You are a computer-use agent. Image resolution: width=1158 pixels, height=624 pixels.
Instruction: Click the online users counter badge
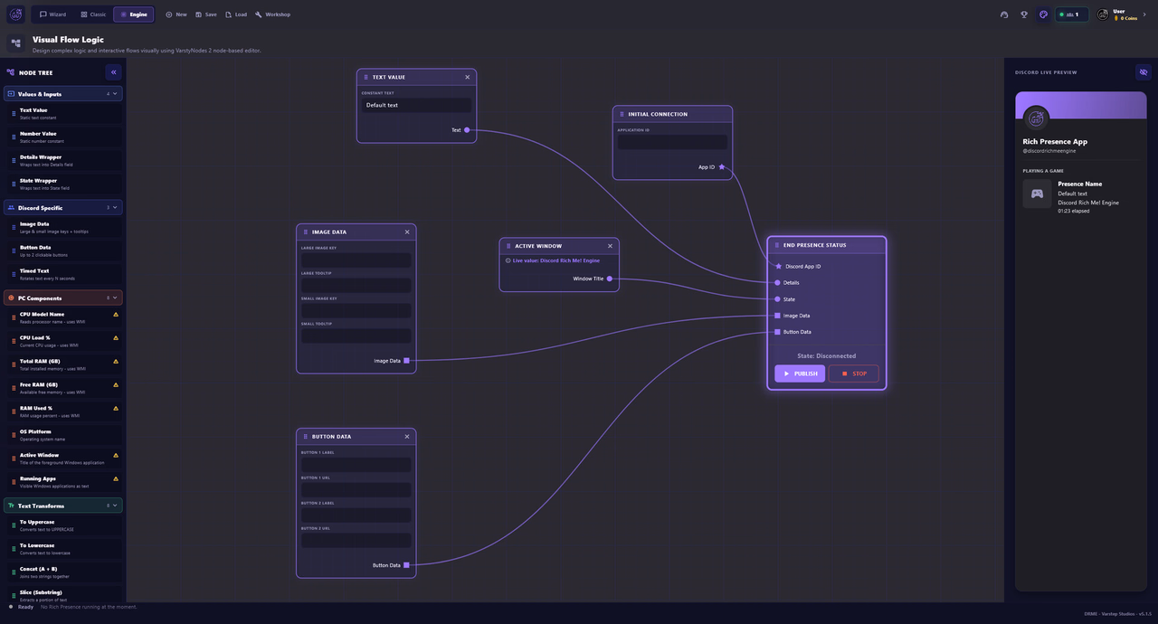[x=1072, y=14]
